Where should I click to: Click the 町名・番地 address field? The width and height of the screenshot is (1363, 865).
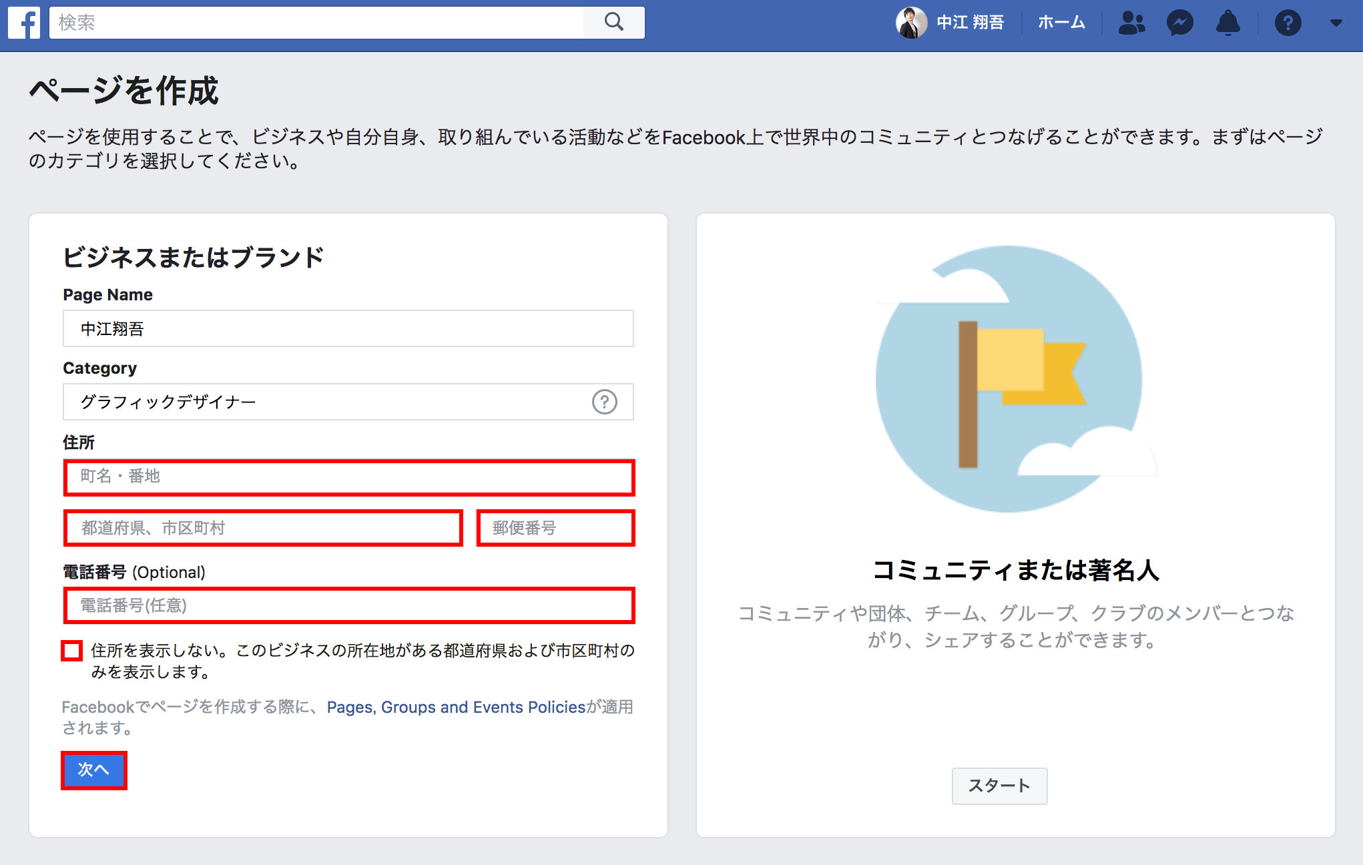tap(349, 477)
